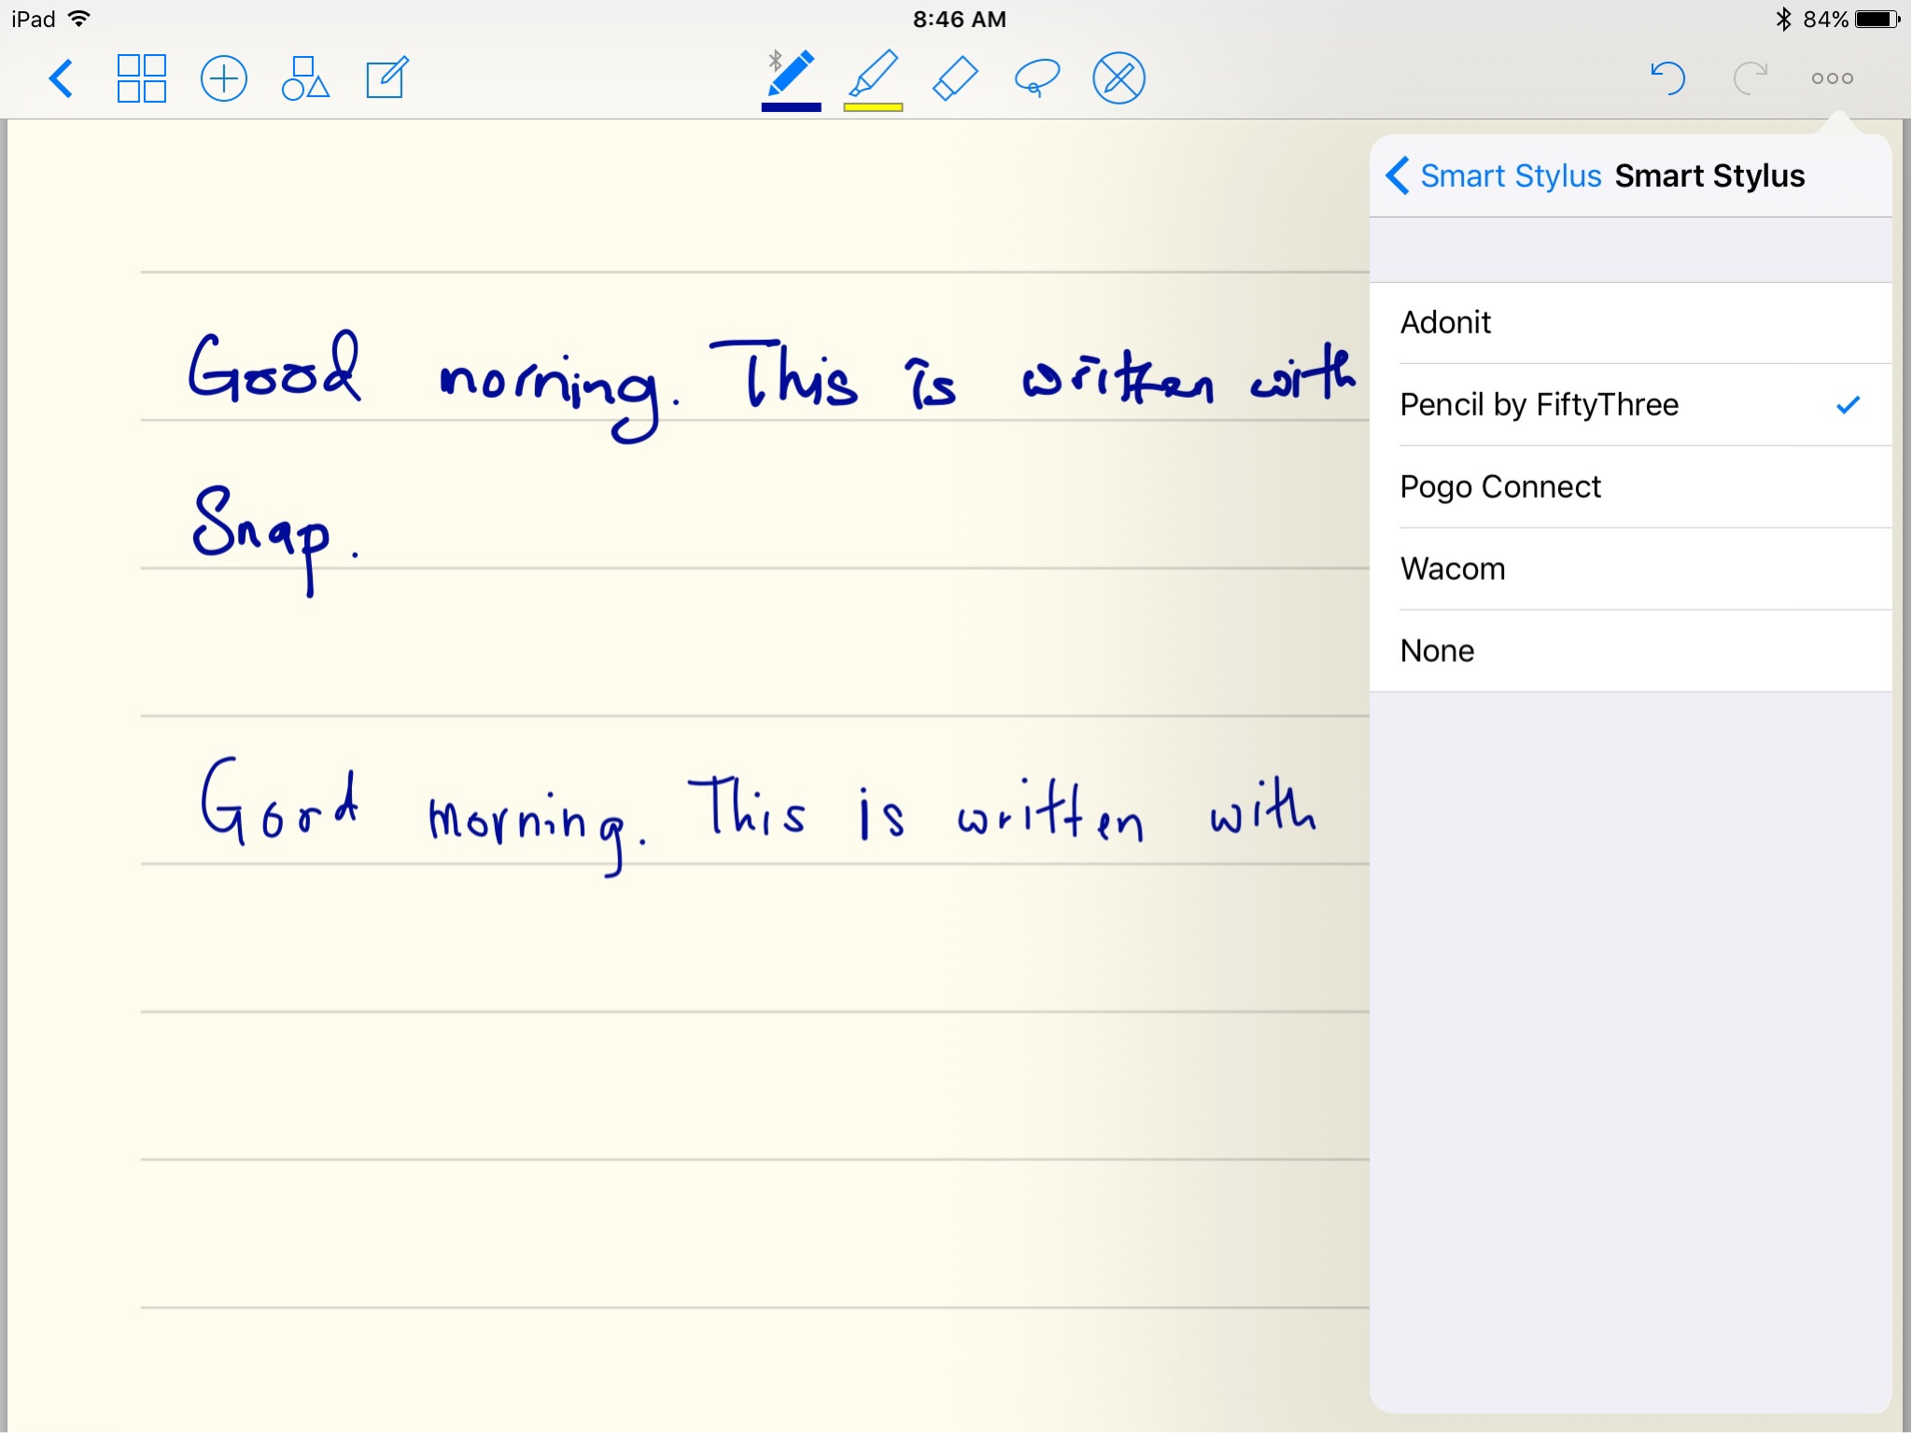Tap the handwritten word Snap
This screenshot has width=1912, height=1434.
pyautogui.click(x=261, y=532)
